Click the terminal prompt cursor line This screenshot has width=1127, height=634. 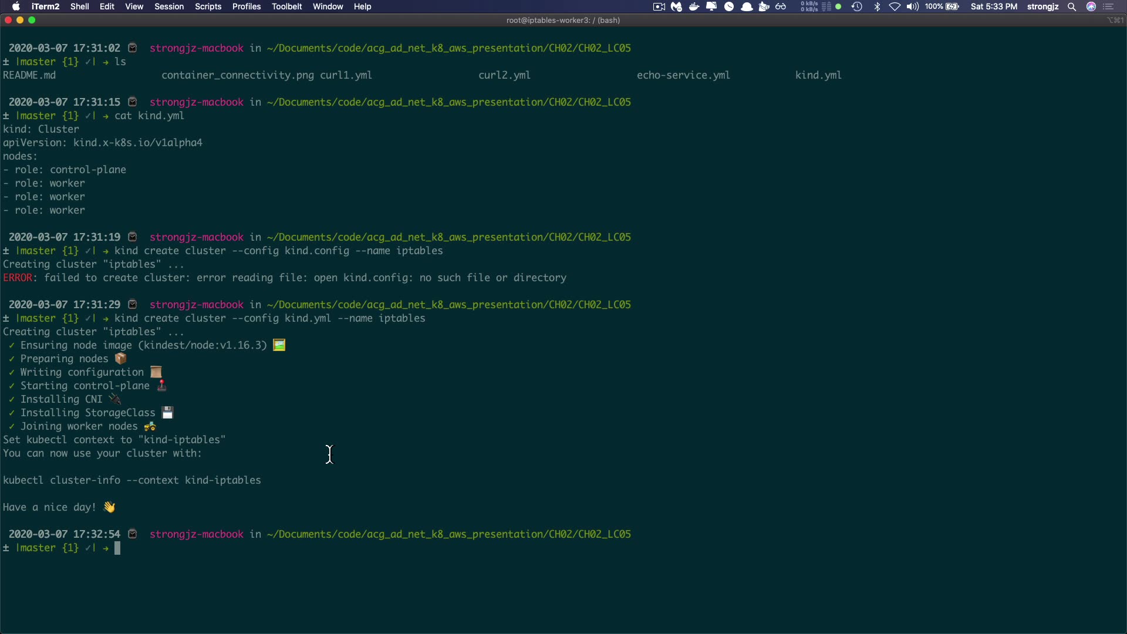117,548
